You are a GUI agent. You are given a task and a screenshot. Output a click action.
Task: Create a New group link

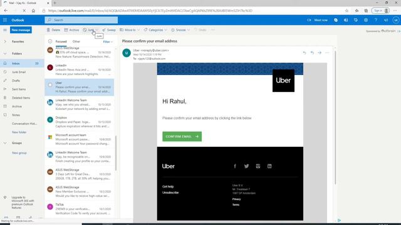point(19,152)
